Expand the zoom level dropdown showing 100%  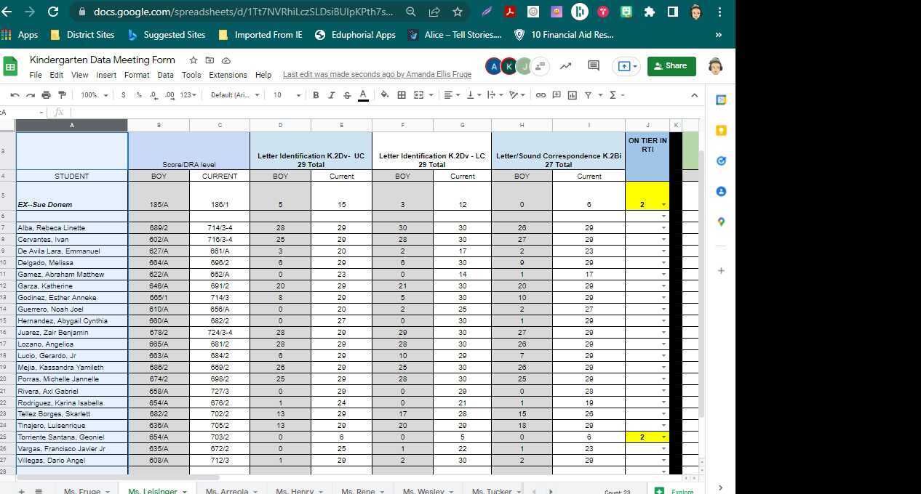(93, 95)
